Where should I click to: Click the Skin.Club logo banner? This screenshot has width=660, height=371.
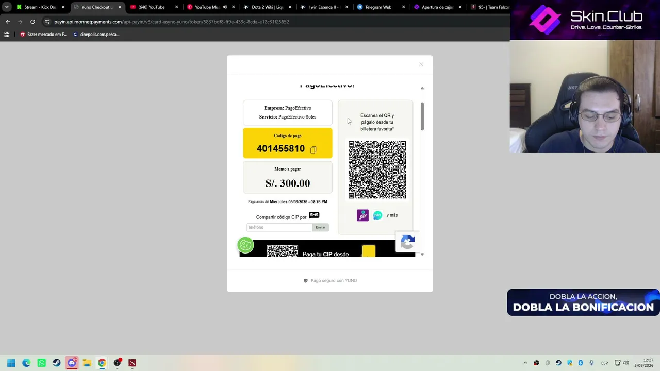tap(585, 20)
